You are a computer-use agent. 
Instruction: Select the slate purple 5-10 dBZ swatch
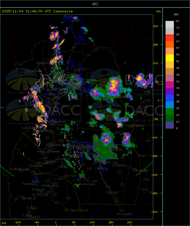[x=170, y=125]
